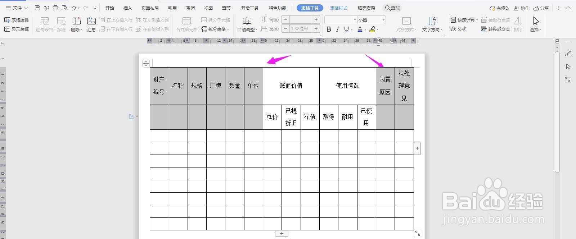
Task: Open 快速计算 dropdown arrow
Action: [477, 20]
